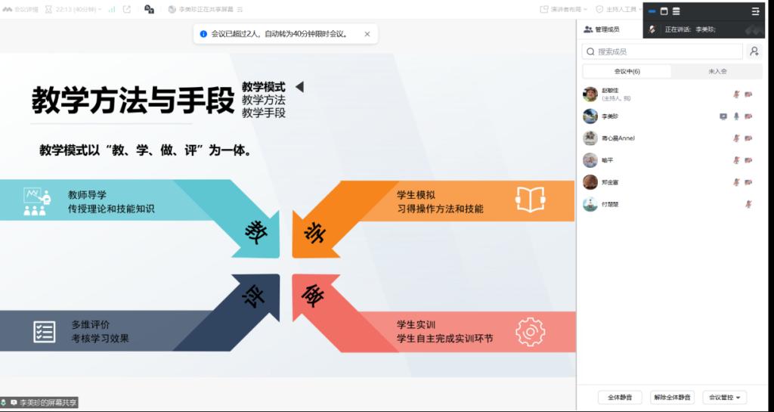
Task: Toggle 郑金富's camera icon
Action: click(x=748, y=182)
